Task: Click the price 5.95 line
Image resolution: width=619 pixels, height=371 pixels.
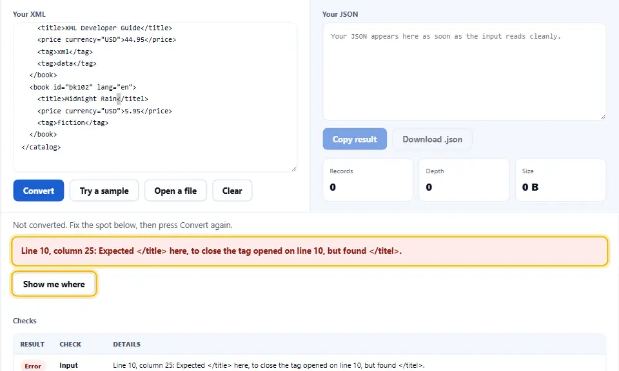Action: tap(105, 111)
